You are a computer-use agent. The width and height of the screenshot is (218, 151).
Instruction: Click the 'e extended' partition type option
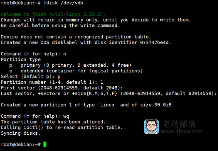76,71
